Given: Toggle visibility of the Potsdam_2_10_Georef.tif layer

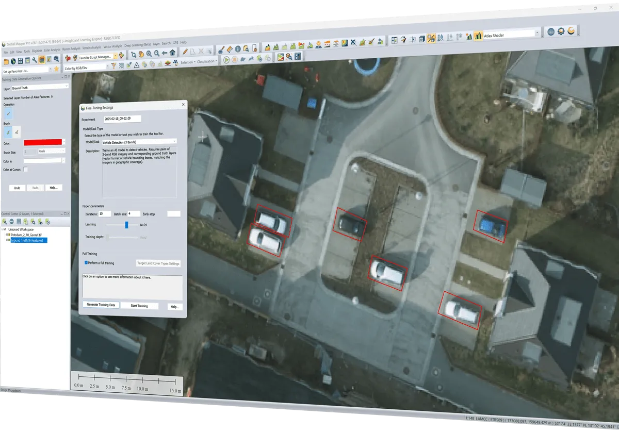Looking at the screenshot, I should [x=8, y=235].
